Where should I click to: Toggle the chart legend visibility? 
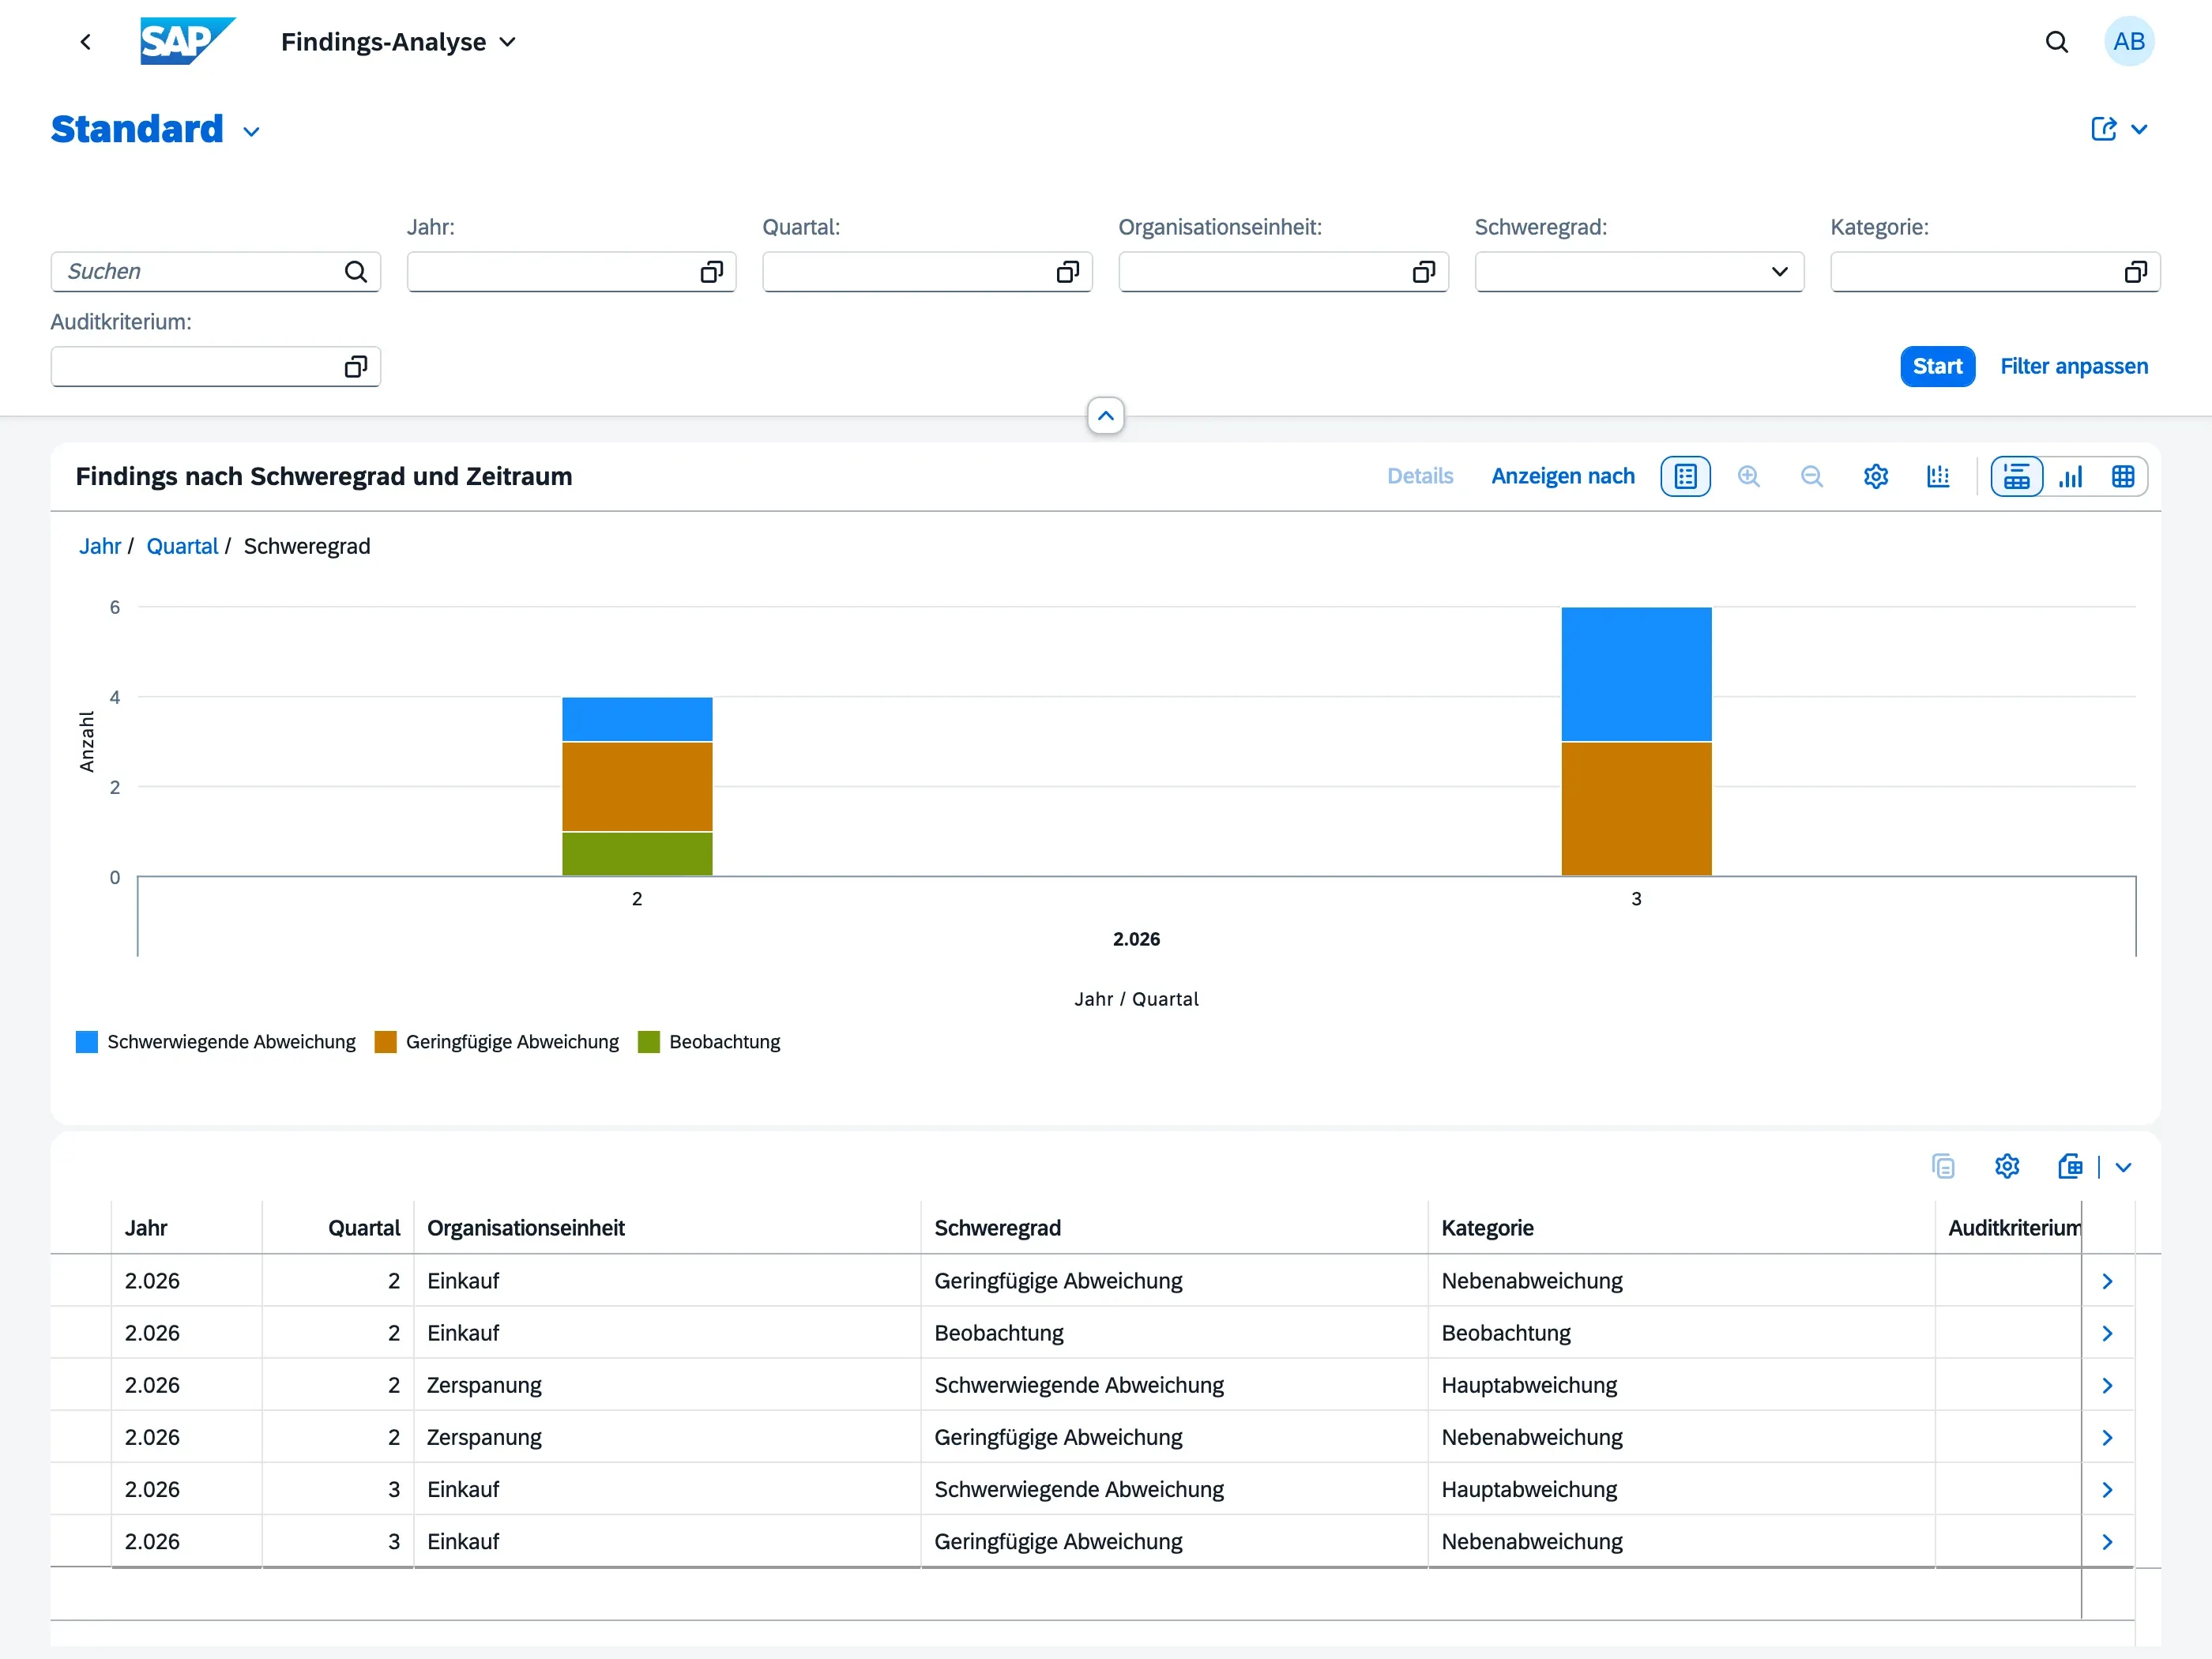pyautogui.click(x=1685, y=477)
